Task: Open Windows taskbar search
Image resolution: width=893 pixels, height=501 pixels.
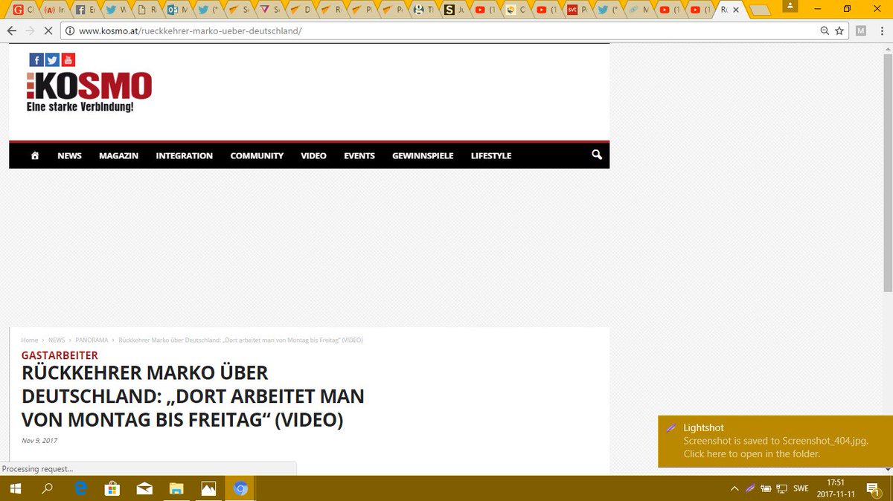Action: (47, 488)
